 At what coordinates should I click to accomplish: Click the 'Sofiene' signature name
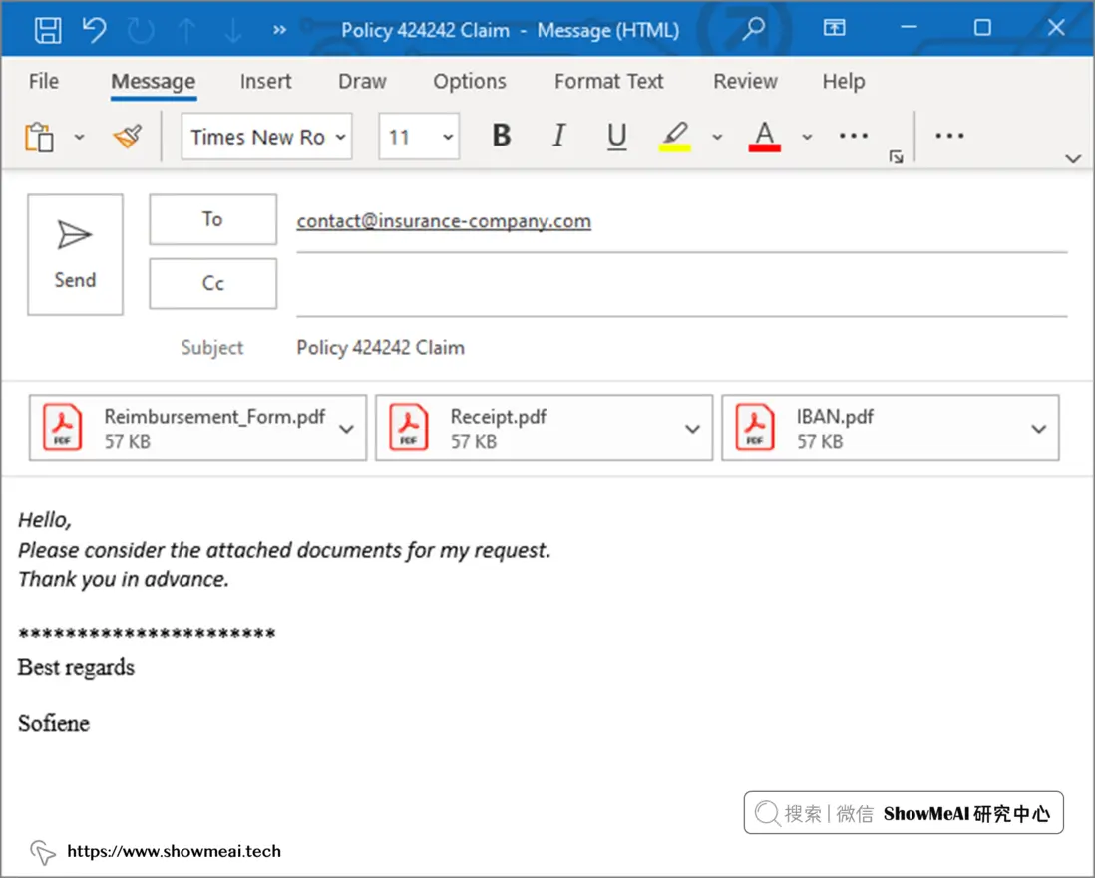[x=54, y=723]
